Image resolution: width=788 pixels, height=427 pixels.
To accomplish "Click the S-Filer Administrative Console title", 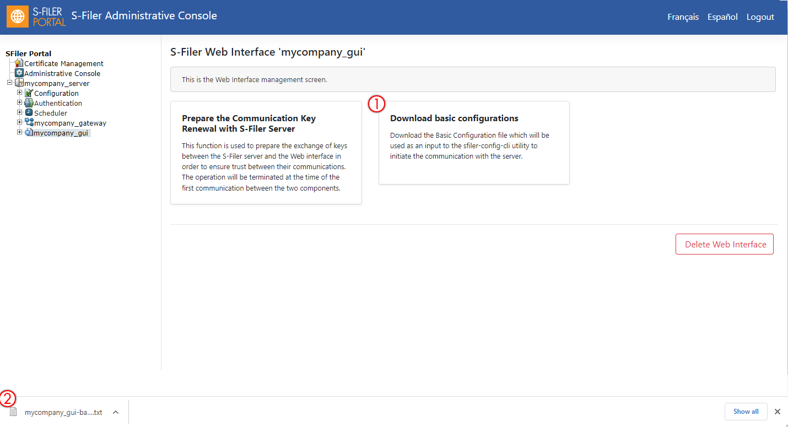I will point(144,16).
